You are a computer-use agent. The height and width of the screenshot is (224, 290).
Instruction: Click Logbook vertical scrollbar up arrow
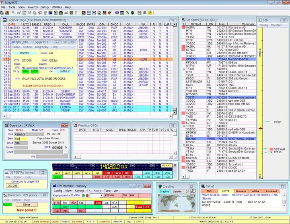pyautogui.click(x=175, y=25)
